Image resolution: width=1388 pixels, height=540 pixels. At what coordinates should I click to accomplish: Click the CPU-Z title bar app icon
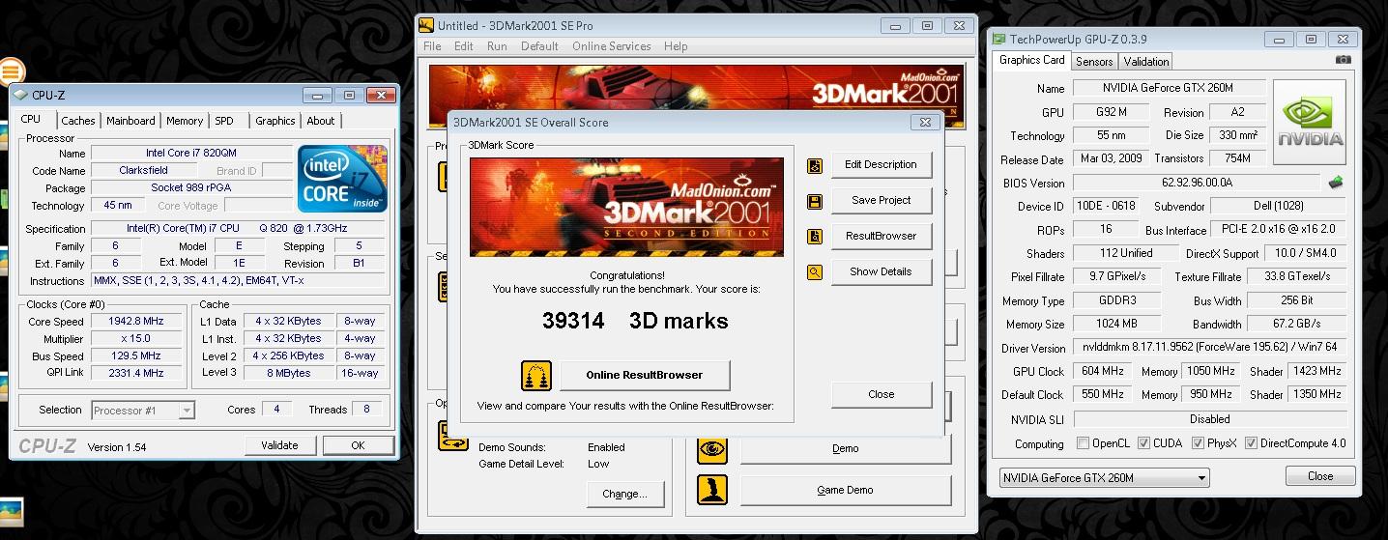pos(21,95)
